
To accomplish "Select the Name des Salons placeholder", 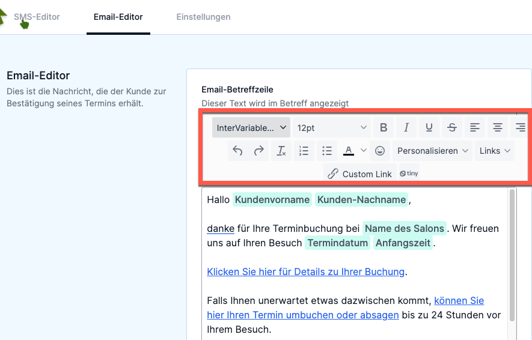I will tap(405, 228).
